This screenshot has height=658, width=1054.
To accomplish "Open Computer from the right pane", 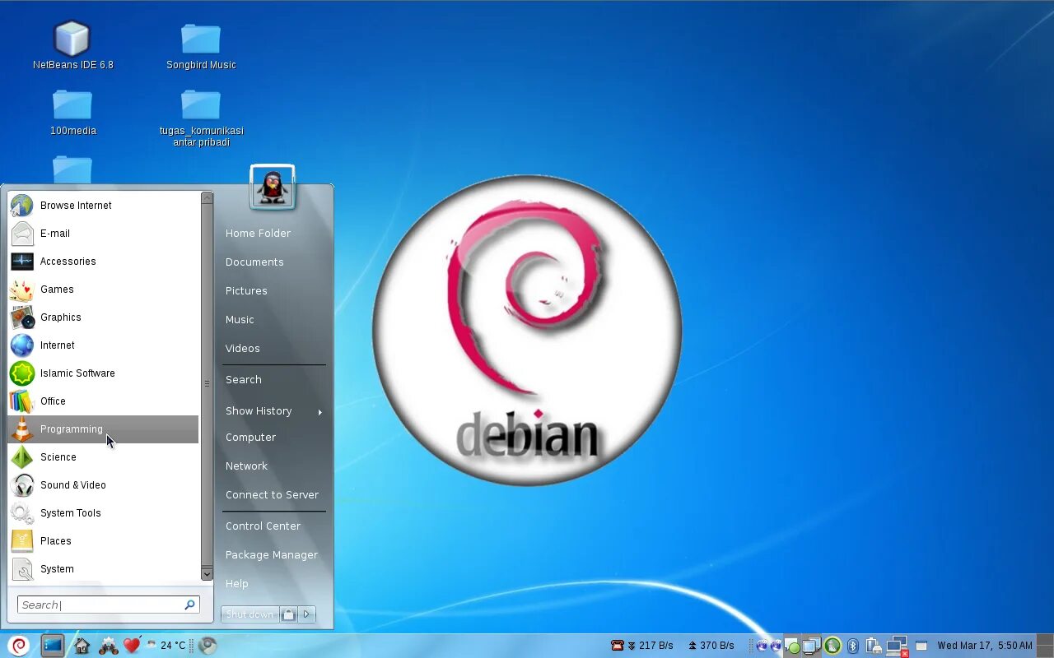I will click(250, 438).
